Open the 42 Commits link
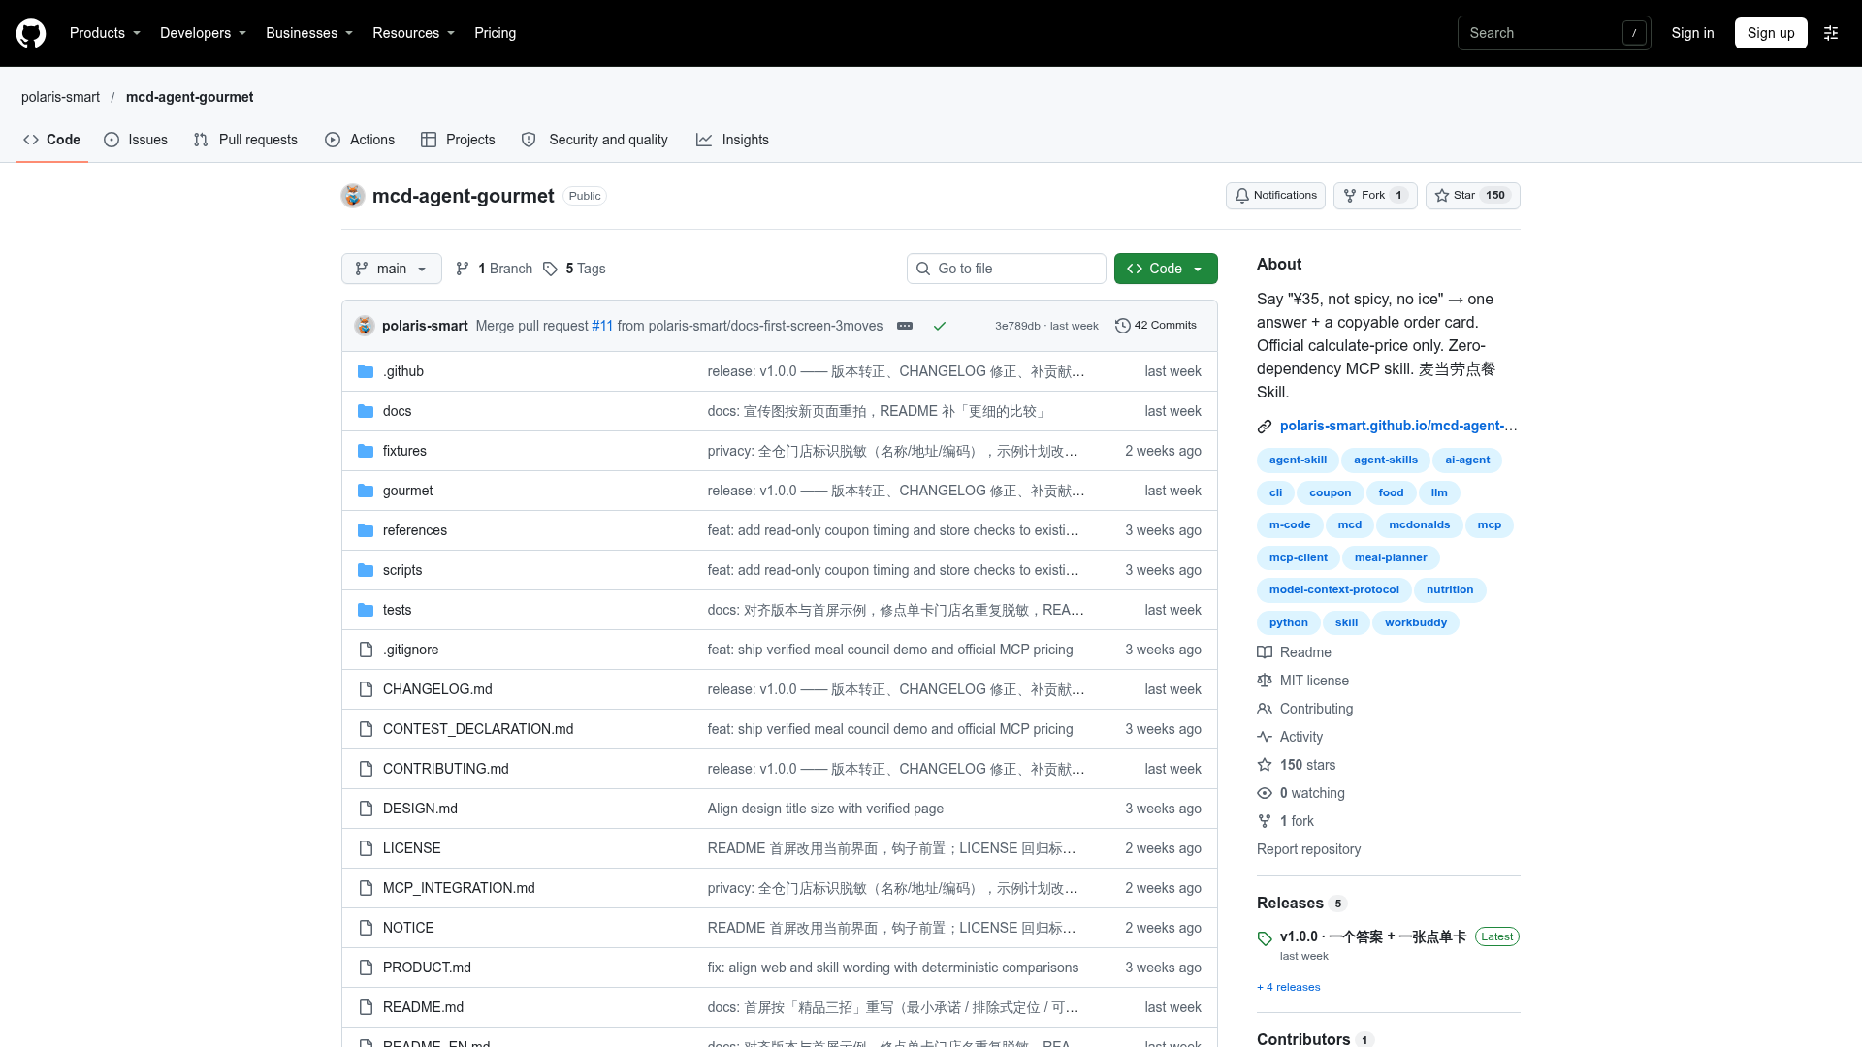The image size is (1862, 1047). pyautogui.click(x=1156, y=326)
